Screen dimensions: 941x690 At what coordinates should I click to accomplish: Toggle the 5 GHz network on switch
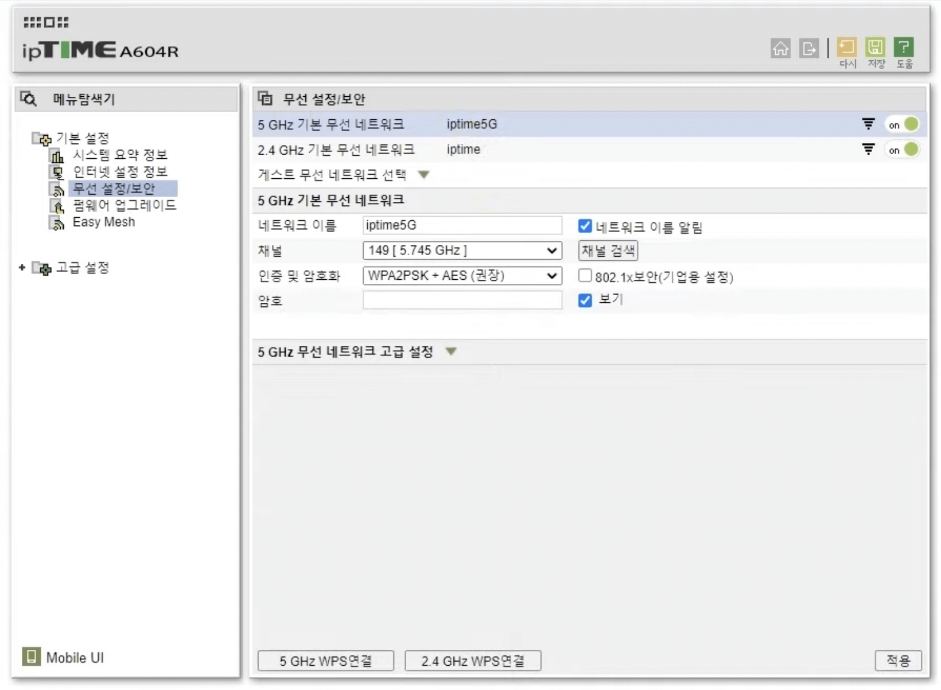903,125
